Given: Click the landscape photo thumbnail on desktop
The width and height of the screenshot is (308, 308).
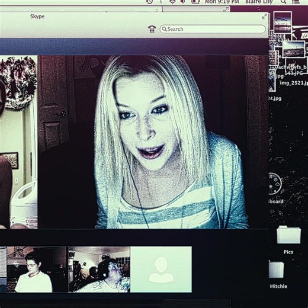Looking at the screenshot, I should pos(294,49).
